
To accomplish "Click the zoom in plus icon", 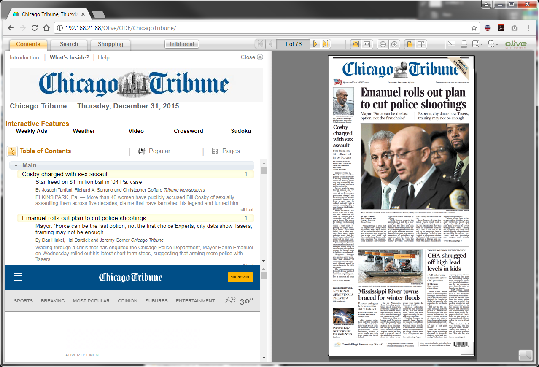I will (x=394, y=44).
